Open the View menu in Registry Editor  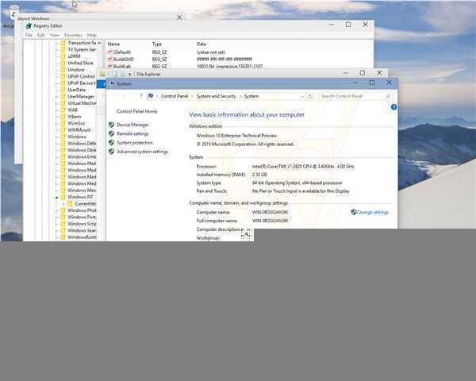click(x=55, y=35)
